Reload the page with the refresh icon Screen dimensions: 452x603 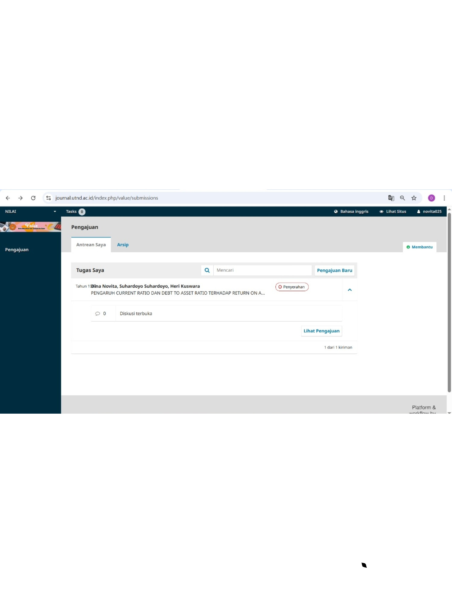pyautogui.click(x=33, y=198)
